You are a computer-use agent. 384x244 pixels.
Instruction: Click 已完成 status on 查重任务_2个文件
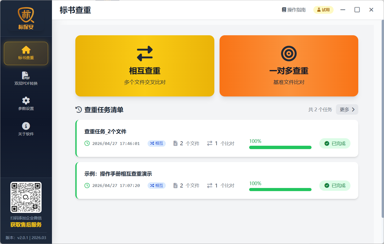point(335,143)
